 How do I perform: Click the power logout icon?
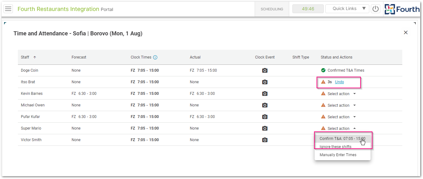[376, 9]
